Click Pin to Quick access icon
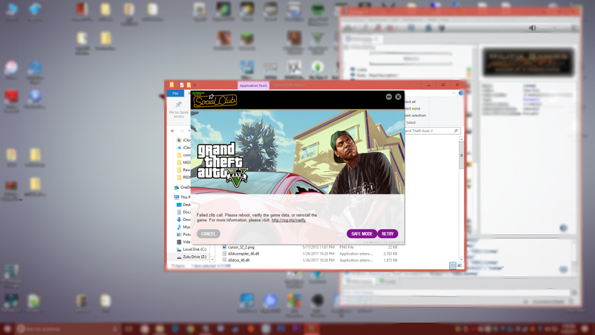 tap(178, 105)
